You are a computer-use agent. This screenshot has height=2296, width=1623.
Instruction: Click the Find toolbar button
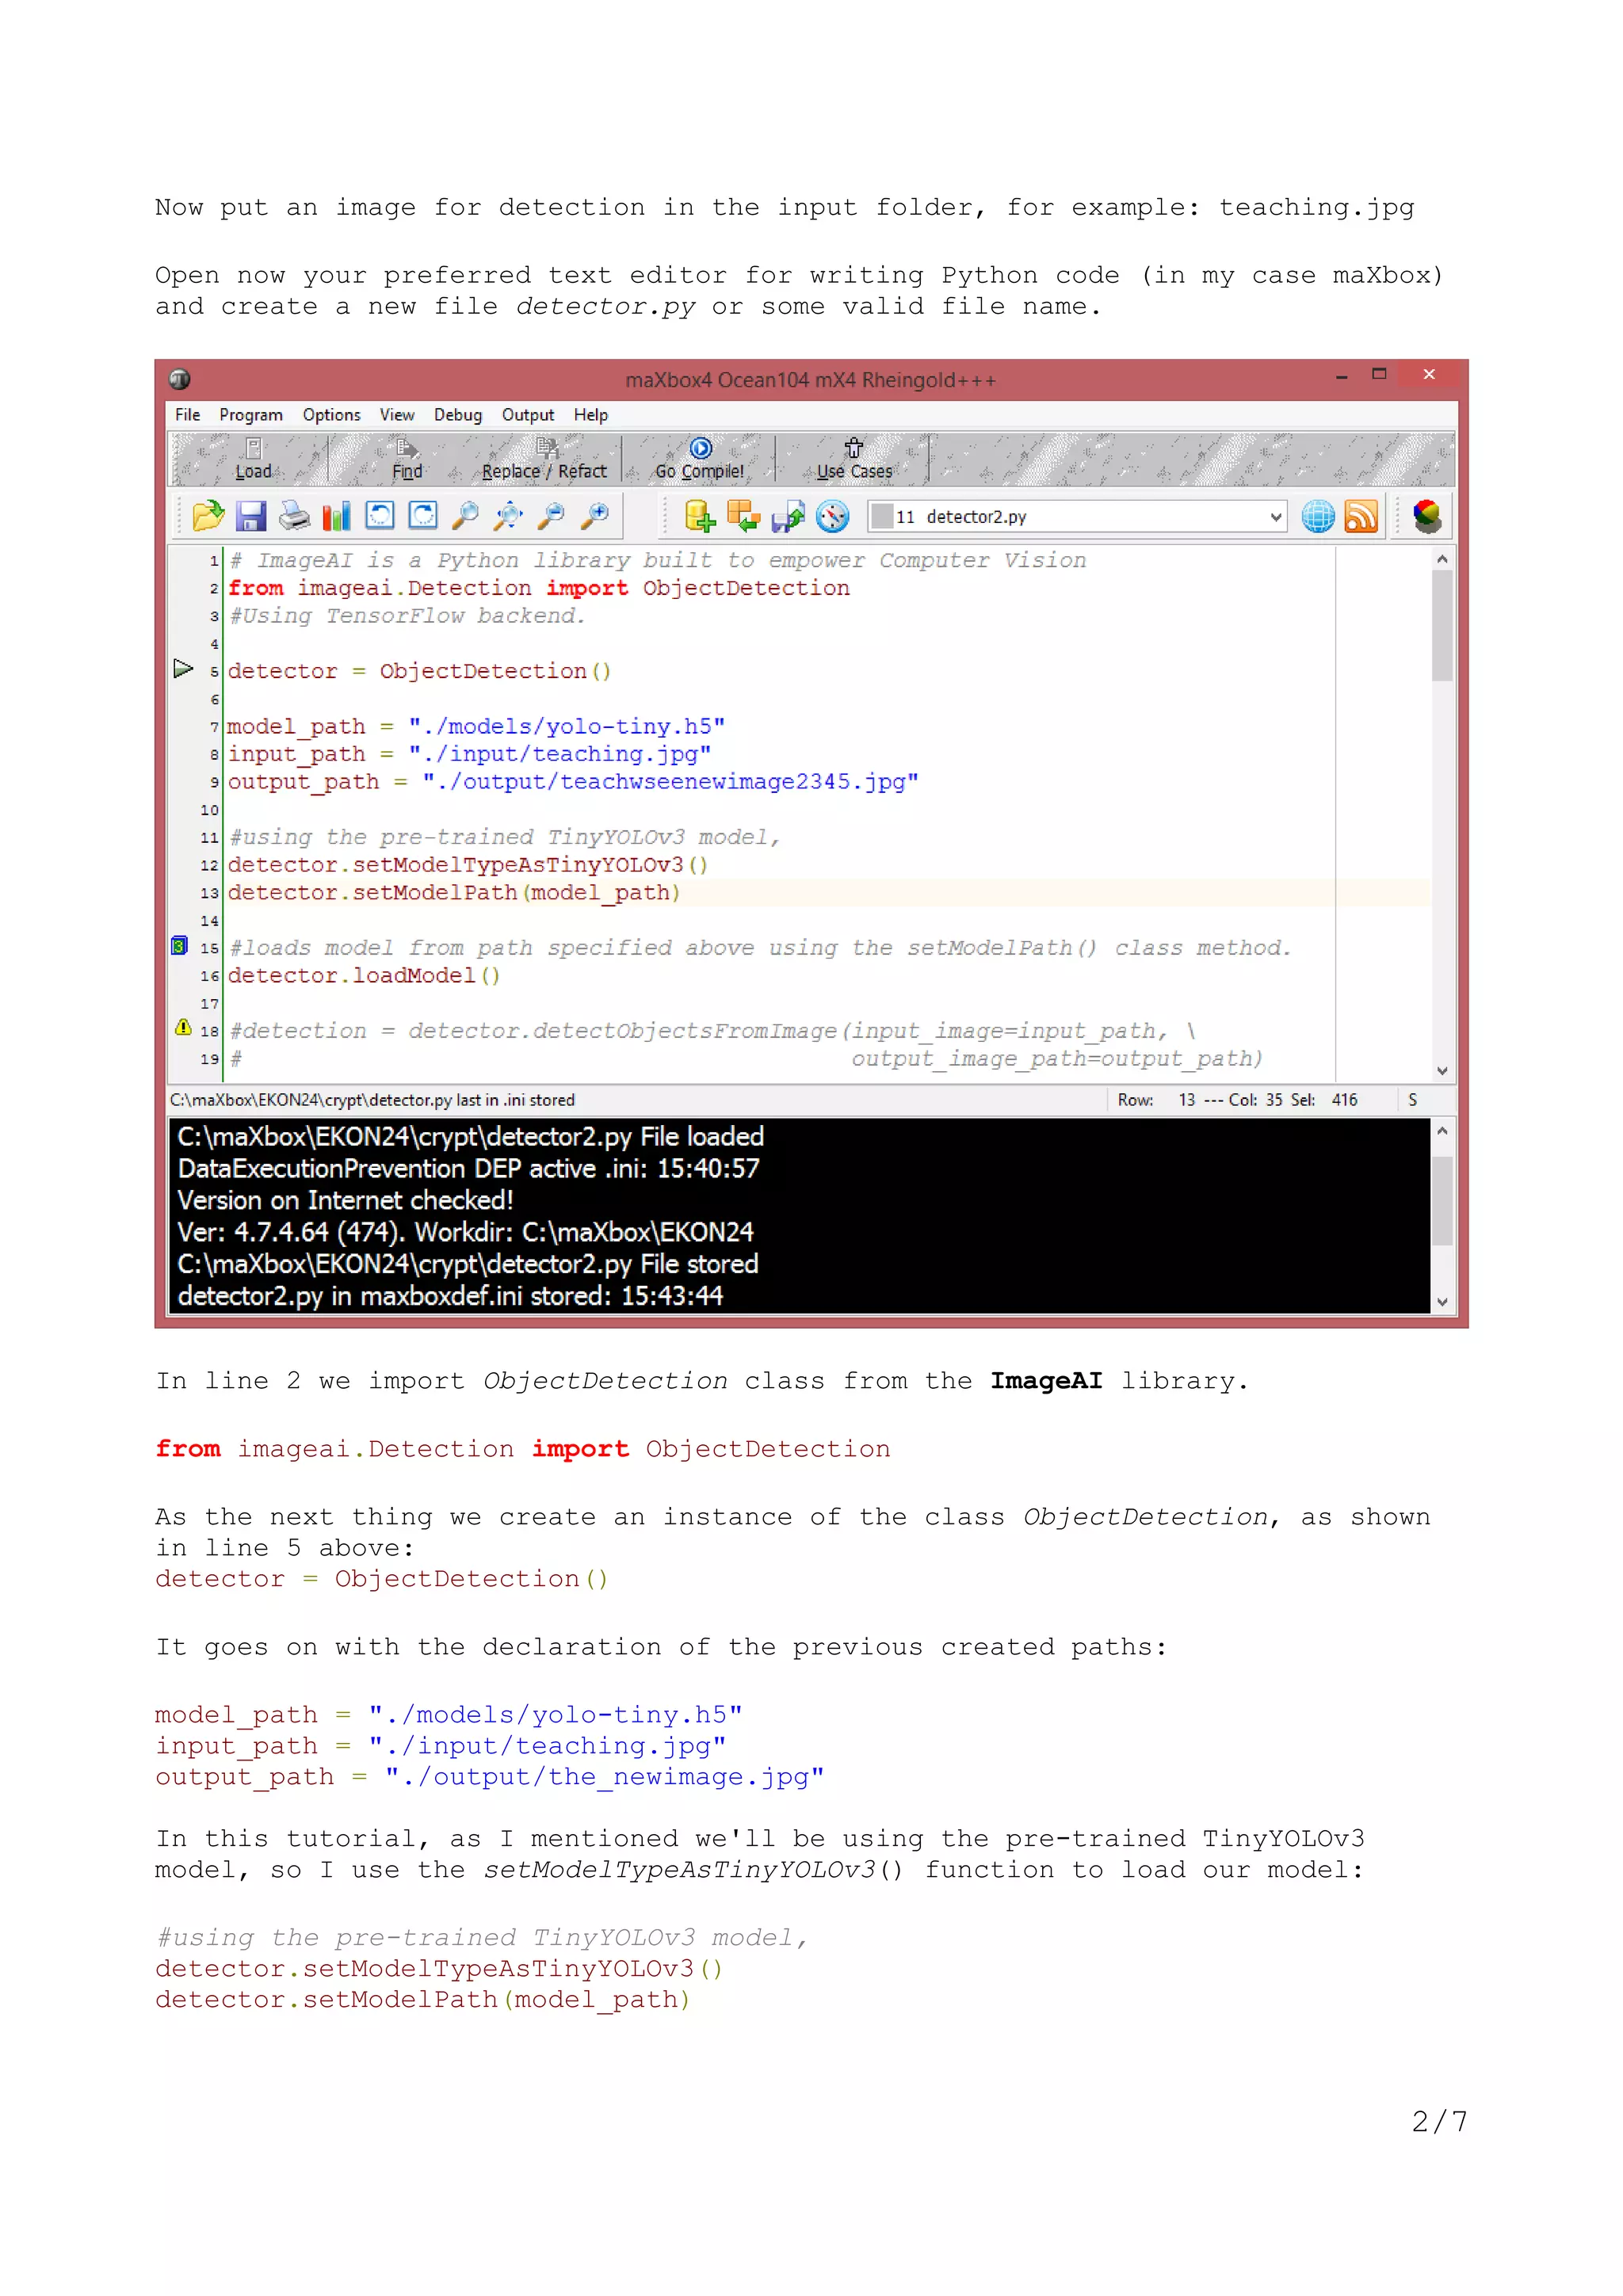click(407, 460)
